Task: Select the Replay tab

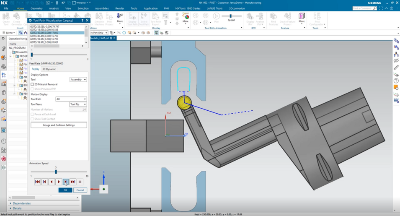Action: [x=35, y=69]
